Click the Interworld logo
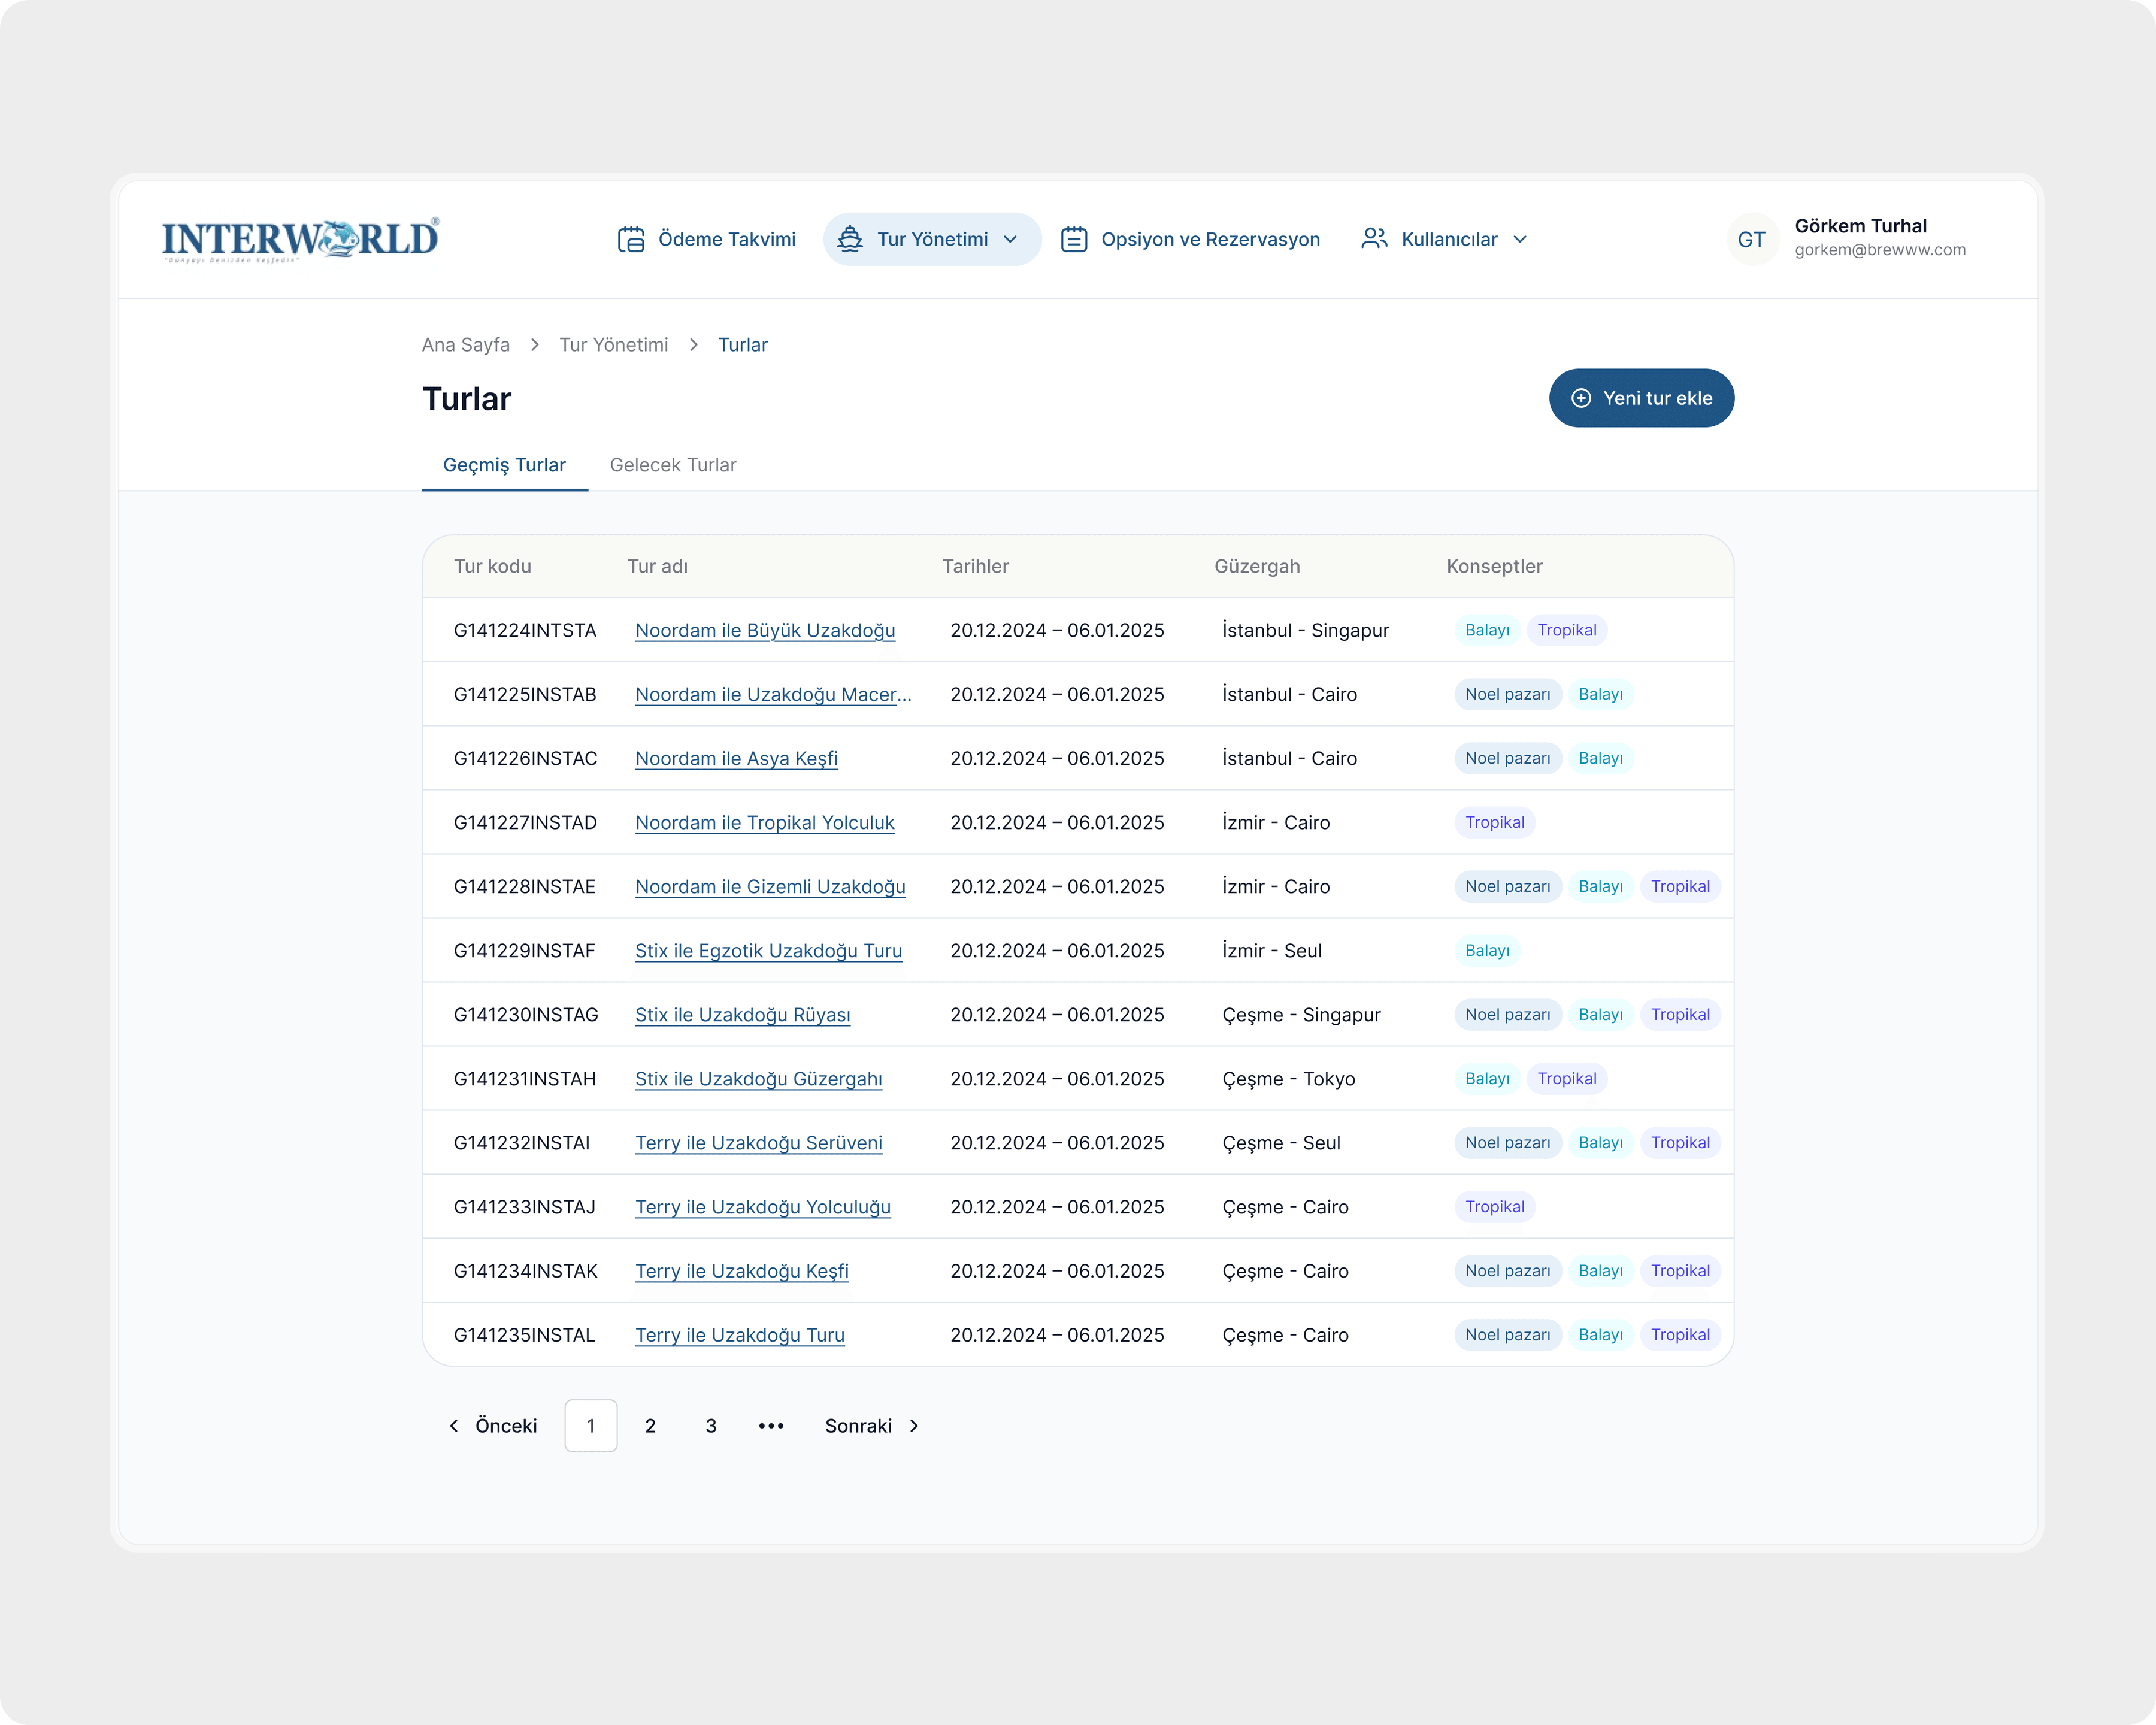Screen dimensions: 2156x1725 pos(300,240)
